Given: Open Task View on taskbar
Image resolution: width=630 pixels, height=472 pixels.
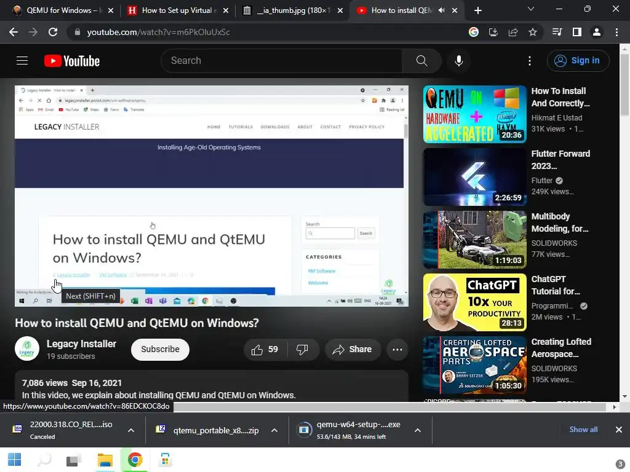Looking at the screenshot, I should 74,460.
